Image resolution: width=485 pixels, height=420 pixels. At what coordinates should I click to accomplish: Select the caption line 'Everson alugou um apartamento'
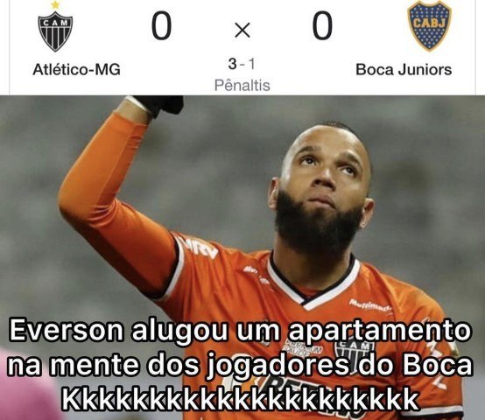click(239, 331)
